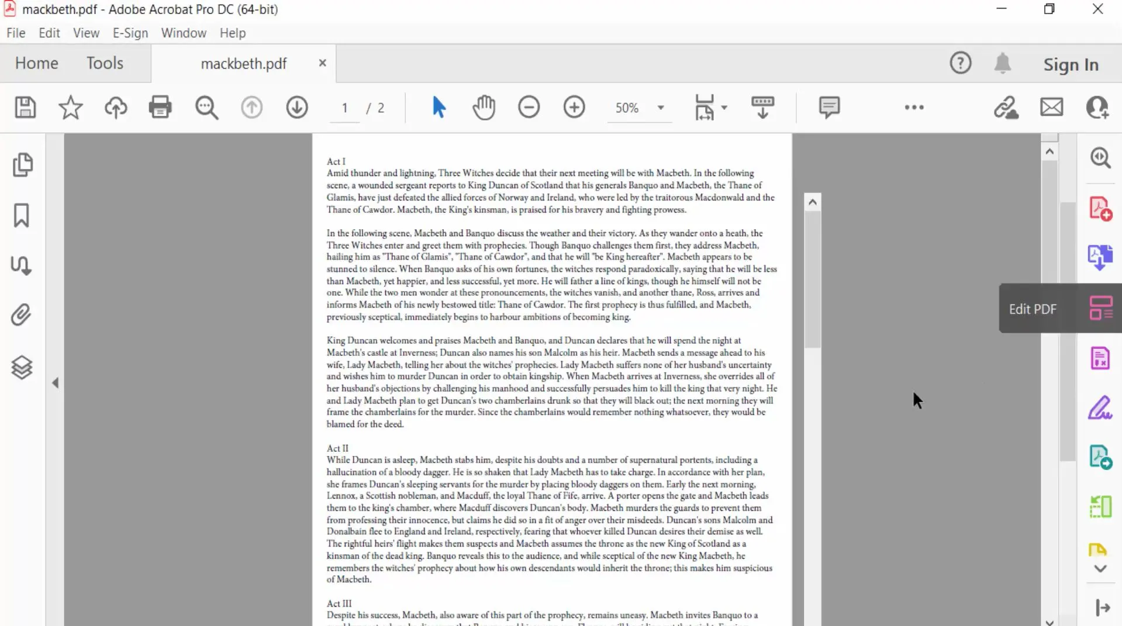Switch to the Tools tab
This screenshot has height=626, width=1122.
[x=105, y=63]
